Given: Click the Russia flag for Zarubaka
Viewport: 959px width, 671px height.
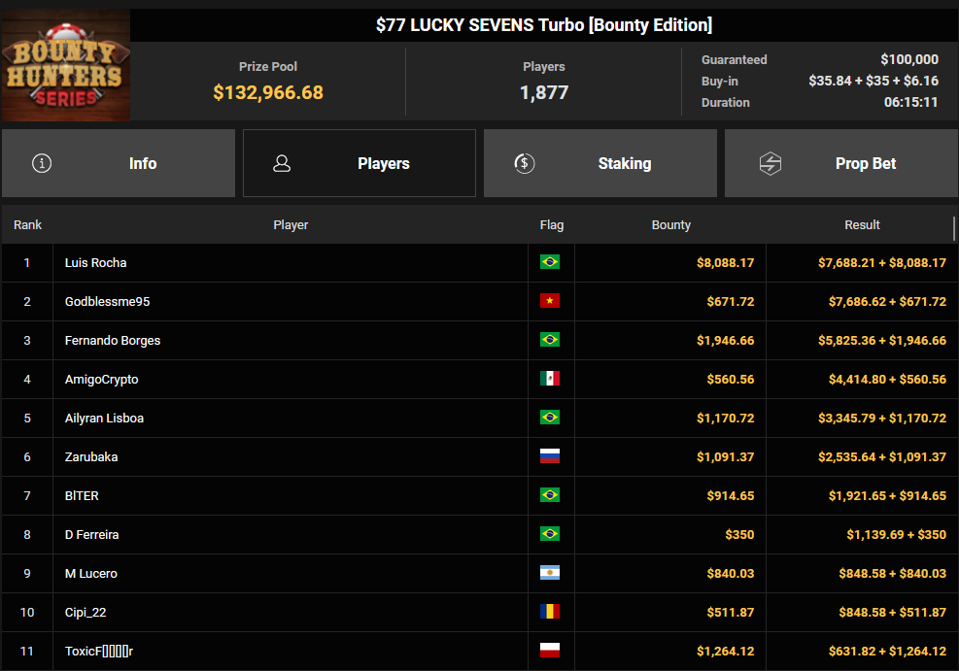Looking at the screenshot, I should (550, 456).
